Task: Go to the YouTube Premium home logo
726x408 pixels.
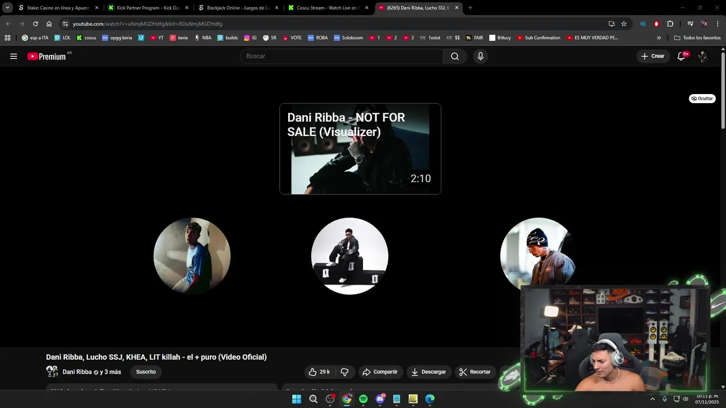Action: click(47, 56)
